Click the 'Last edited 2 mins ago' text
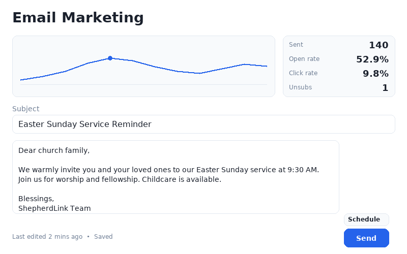This screenshot has width=407, height=254. pyautogui.click(x=47, y=237)
